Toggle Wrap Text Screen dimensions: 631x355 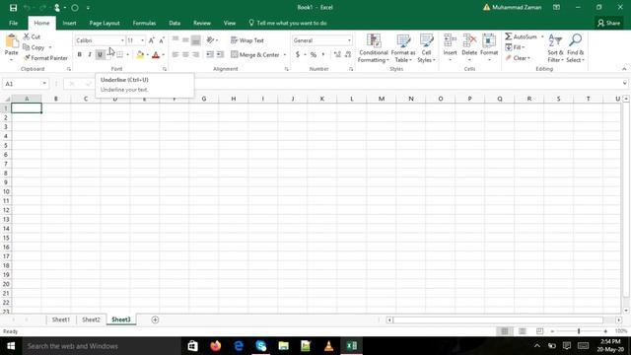pyautogui.click(x=247, y=40)
